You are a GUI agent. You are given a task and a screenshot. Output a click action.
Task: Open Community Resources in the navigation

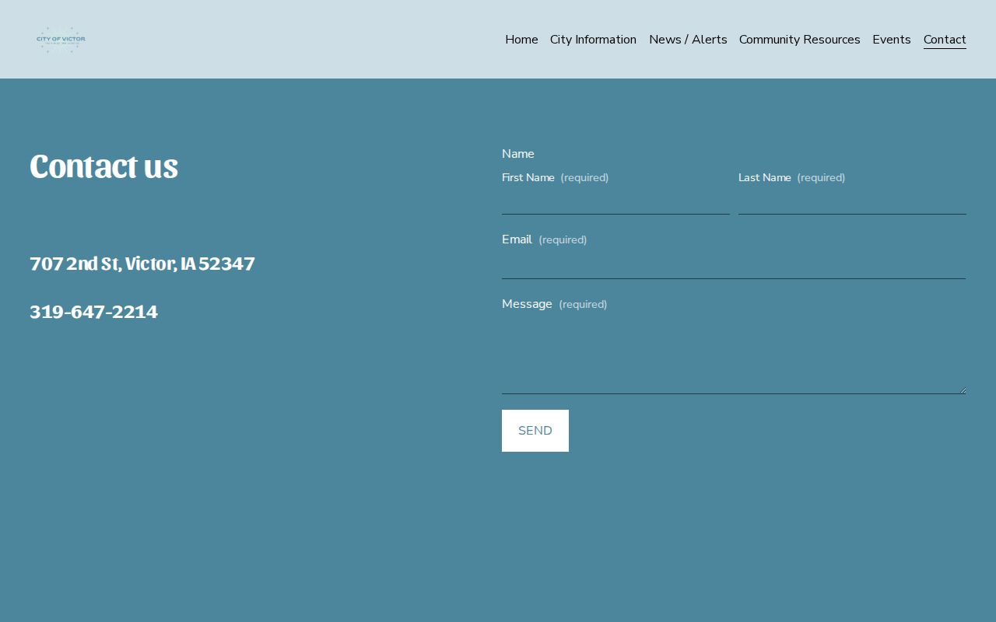(x=799, y=40)
